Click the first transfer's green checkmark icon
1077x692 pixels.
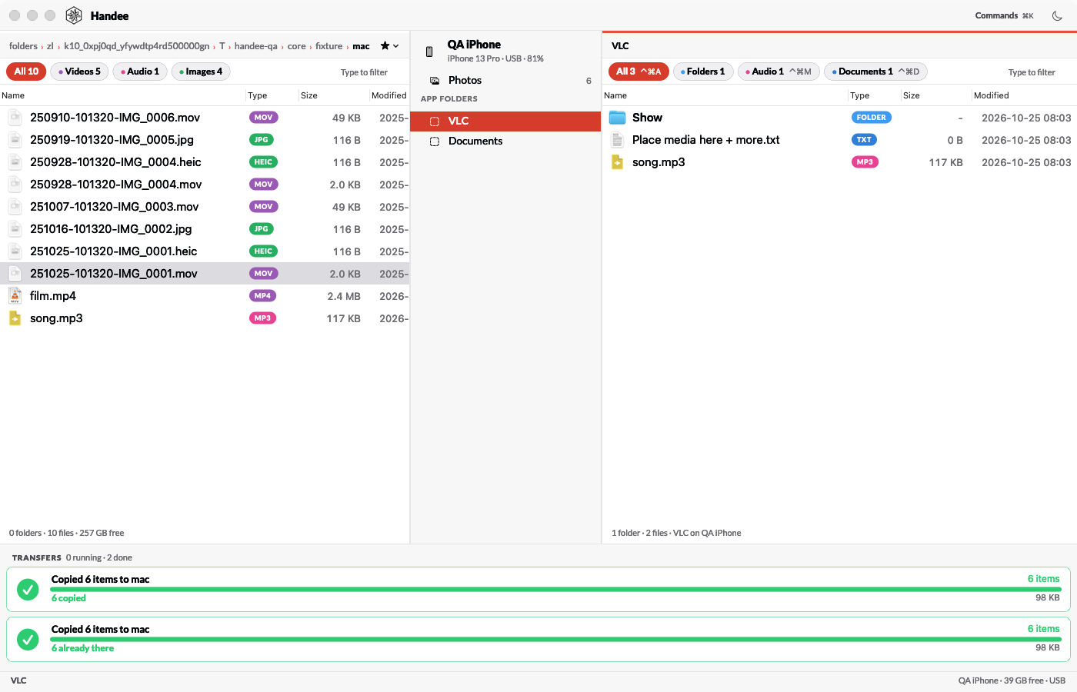28,590
